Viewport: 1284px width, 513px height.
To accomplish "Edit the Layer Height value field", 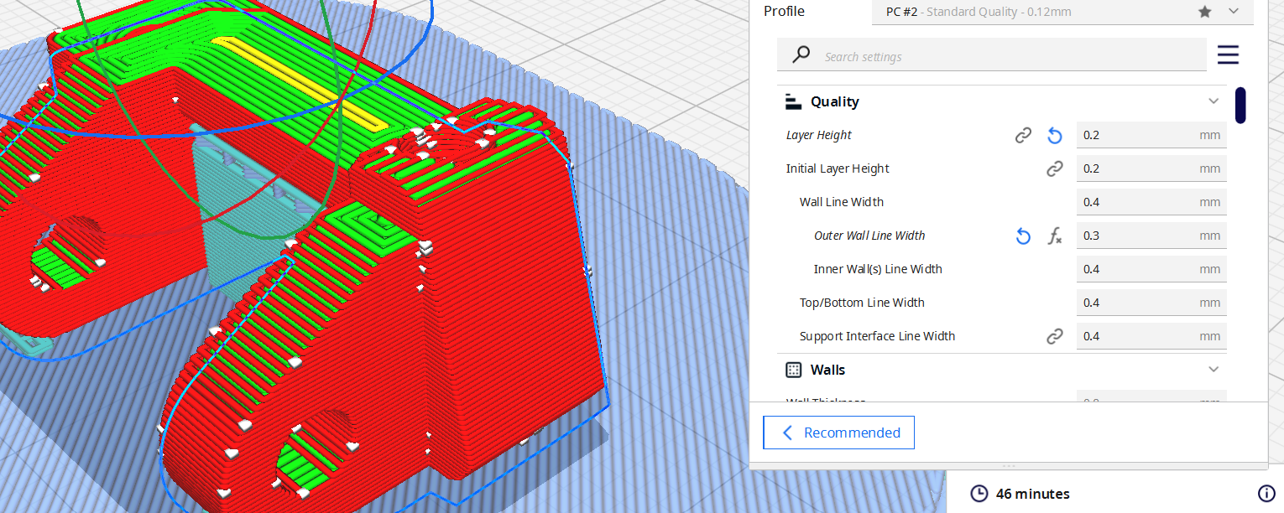I will pyautogui.click(x=1151, y=135).
